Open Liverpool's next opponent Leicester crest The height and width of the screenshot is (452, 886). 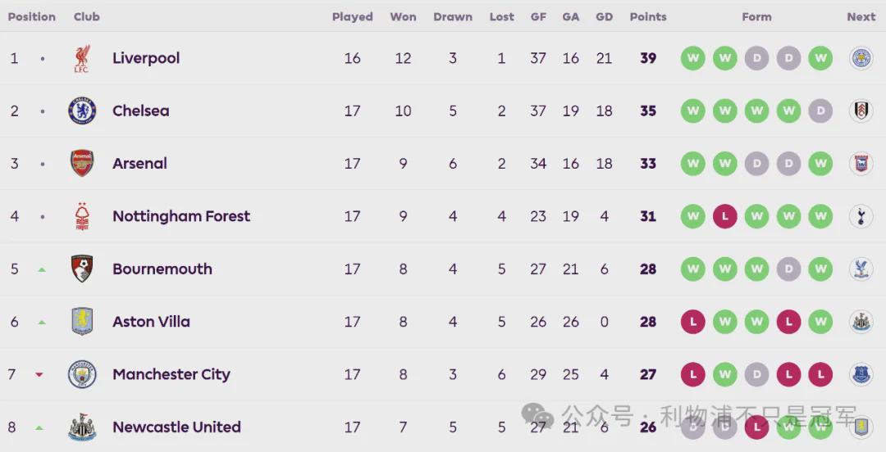point(861,58)
